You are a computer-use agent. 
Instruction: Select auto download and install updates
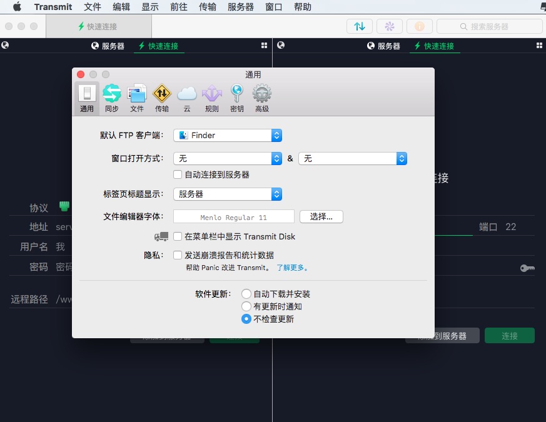click(246, 294)
